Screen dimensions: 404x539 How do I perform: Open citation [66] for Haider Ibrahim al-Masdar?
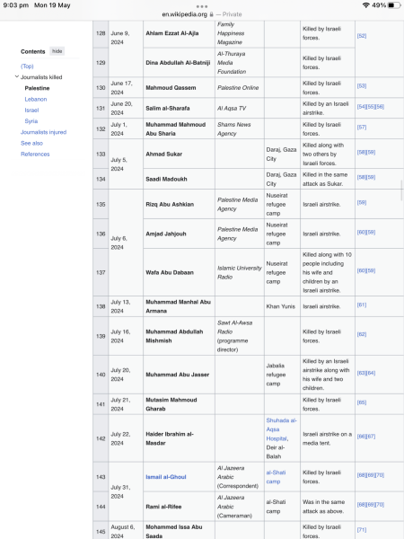click(x=362, y=437)
